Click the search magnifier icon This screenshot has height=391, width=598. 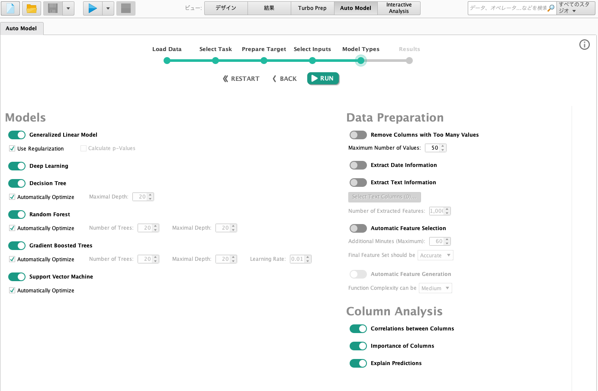551,8
